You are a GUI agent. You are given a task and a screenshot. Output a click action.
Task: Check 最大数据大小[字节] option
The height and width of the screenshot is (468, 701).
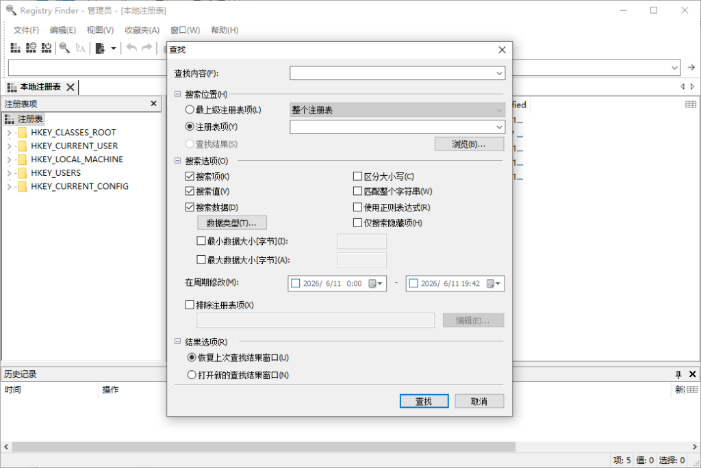point(201,260)
